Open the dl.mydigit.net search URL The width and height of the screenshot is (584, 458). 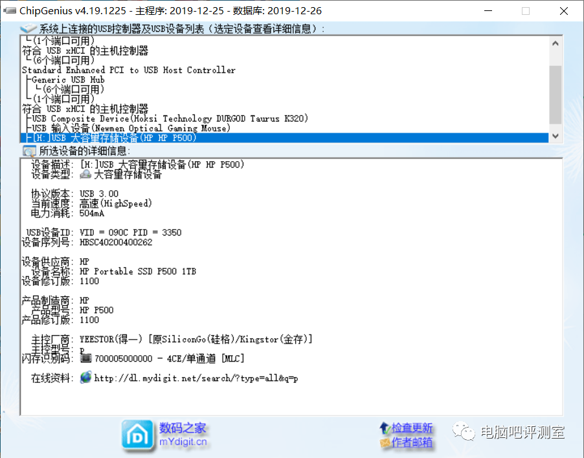[196, 378]
